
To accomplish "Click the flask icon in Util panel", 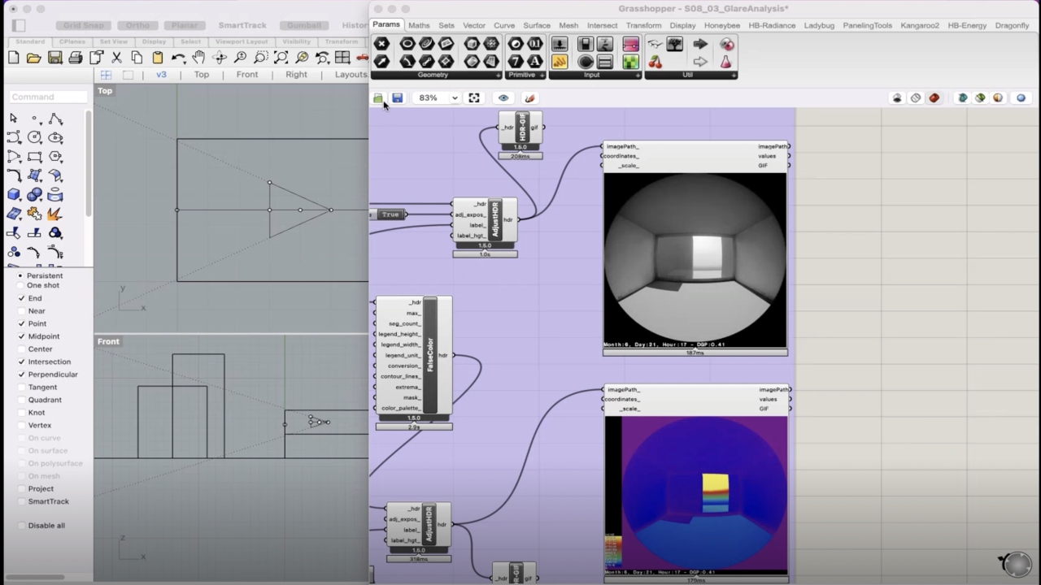I will pyautogui.click(x=725, y=62).
